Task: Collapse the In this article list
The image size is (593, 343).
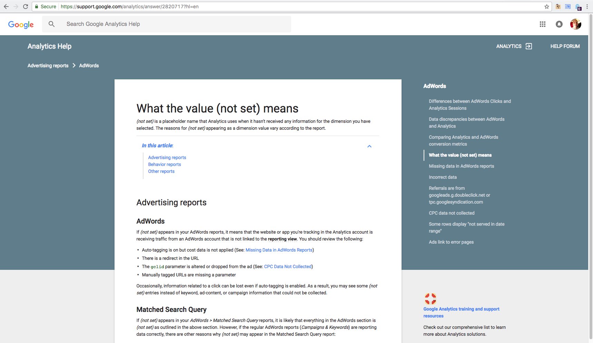Action: [x=369, y=146]
